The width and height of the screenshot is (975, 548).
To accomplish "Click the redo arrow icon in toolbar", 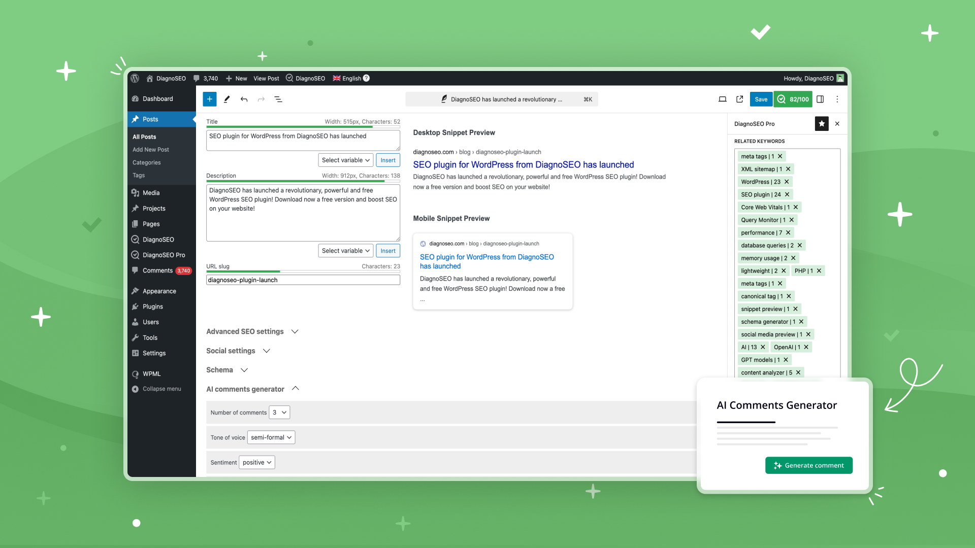I will [261, 99].
